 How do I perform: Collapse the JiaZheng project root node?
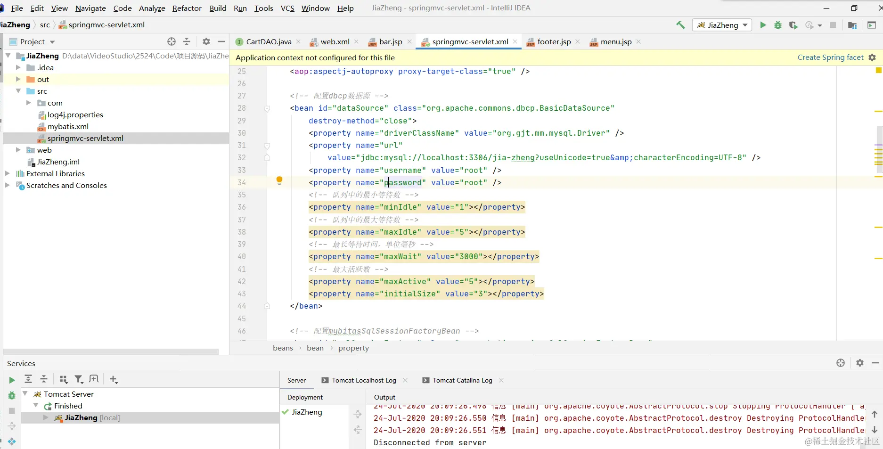8,56
